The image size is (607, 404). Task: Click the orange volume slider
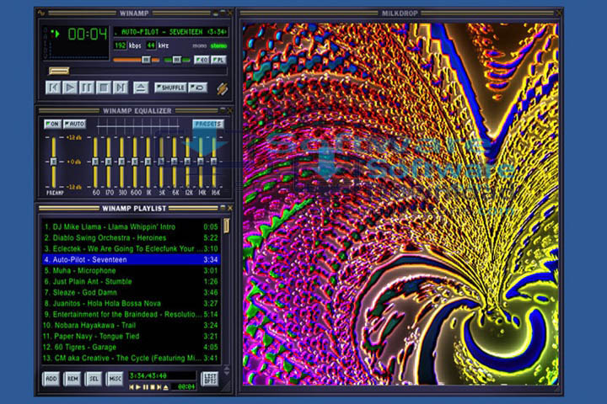136,60
